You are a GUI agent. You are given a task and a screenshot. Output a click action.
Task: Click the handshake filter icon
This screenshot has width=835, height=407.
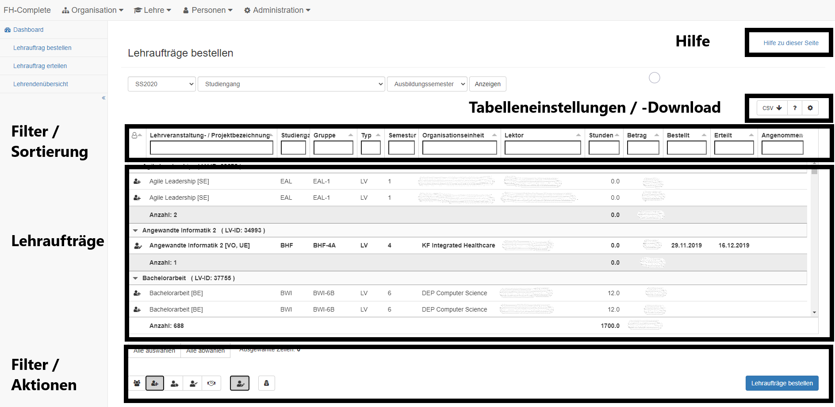[211, 383]
